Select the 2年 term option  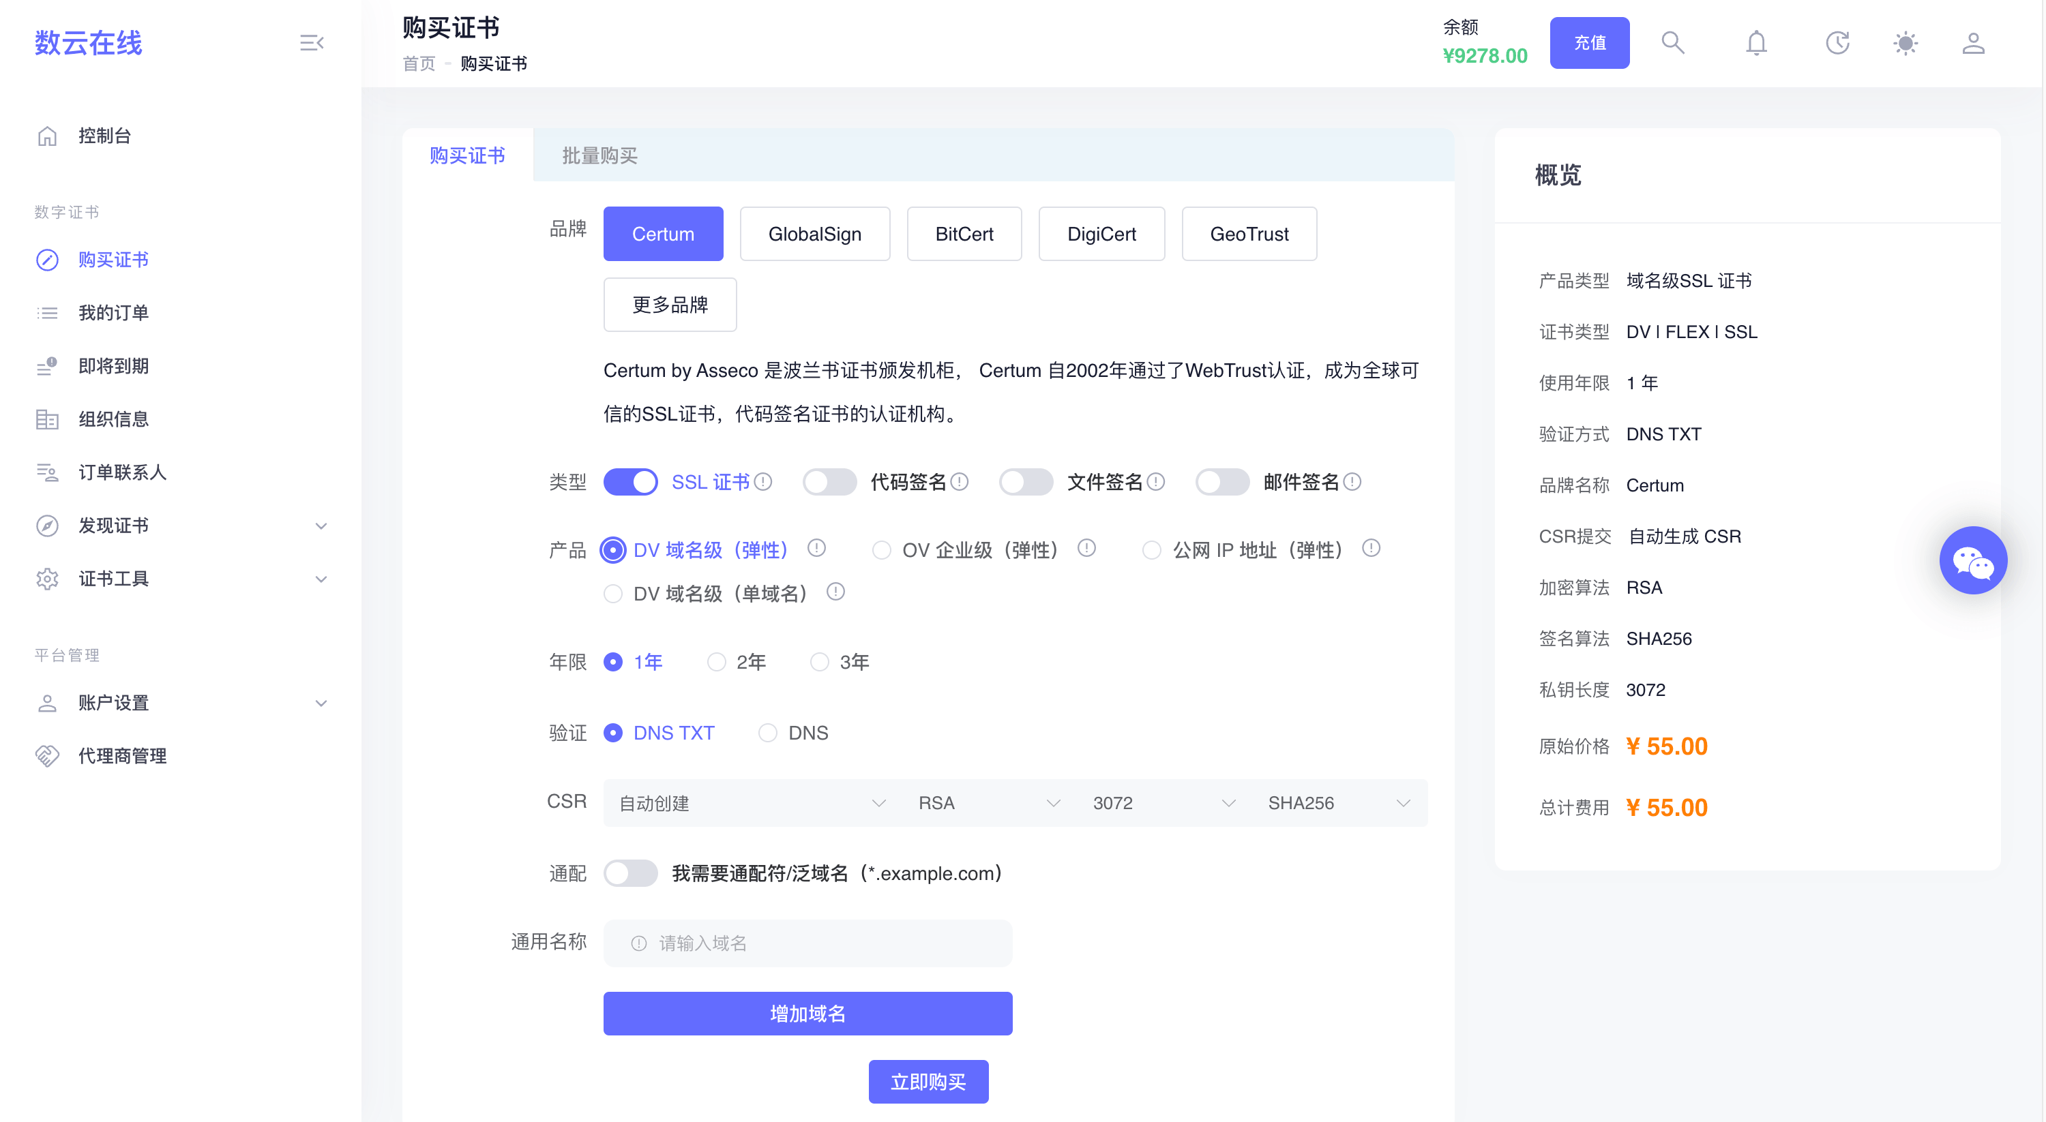(716, 663)
